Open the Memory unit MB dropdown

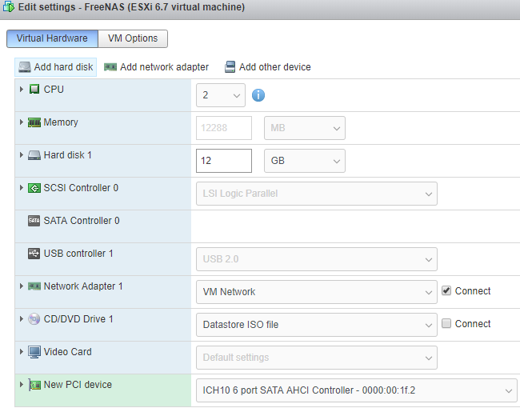tap(305, 128)
